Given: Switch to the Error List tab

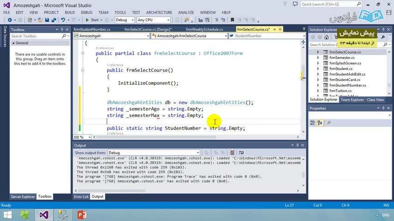Looking at the screenshot, I should click(81, 197).
